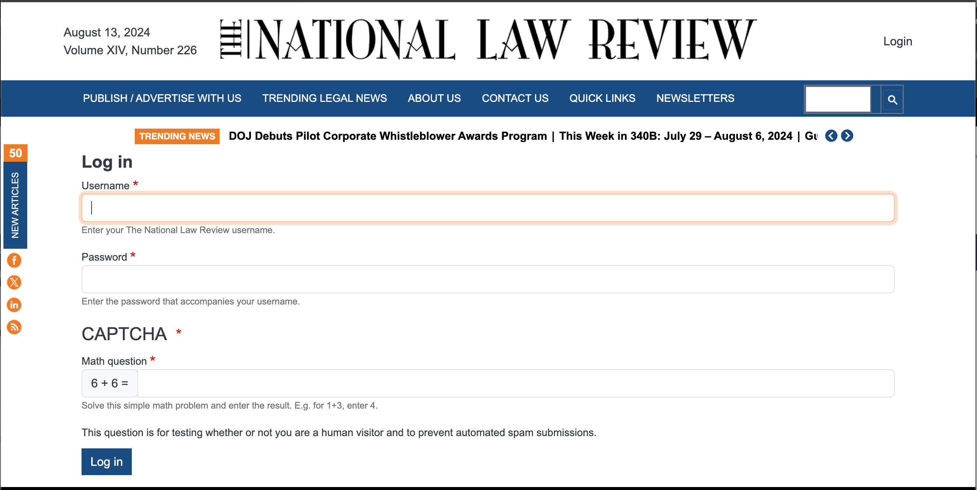Open Trending Legal News menu

tap(324, 99)
